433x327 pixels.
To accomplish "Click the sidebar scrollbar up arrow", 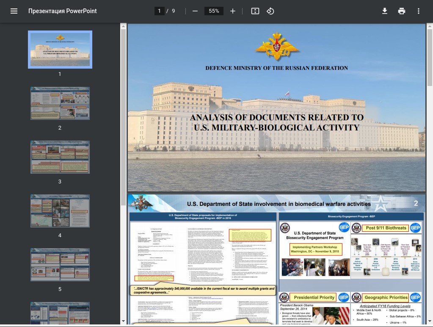I will click(x=123, y=26).
